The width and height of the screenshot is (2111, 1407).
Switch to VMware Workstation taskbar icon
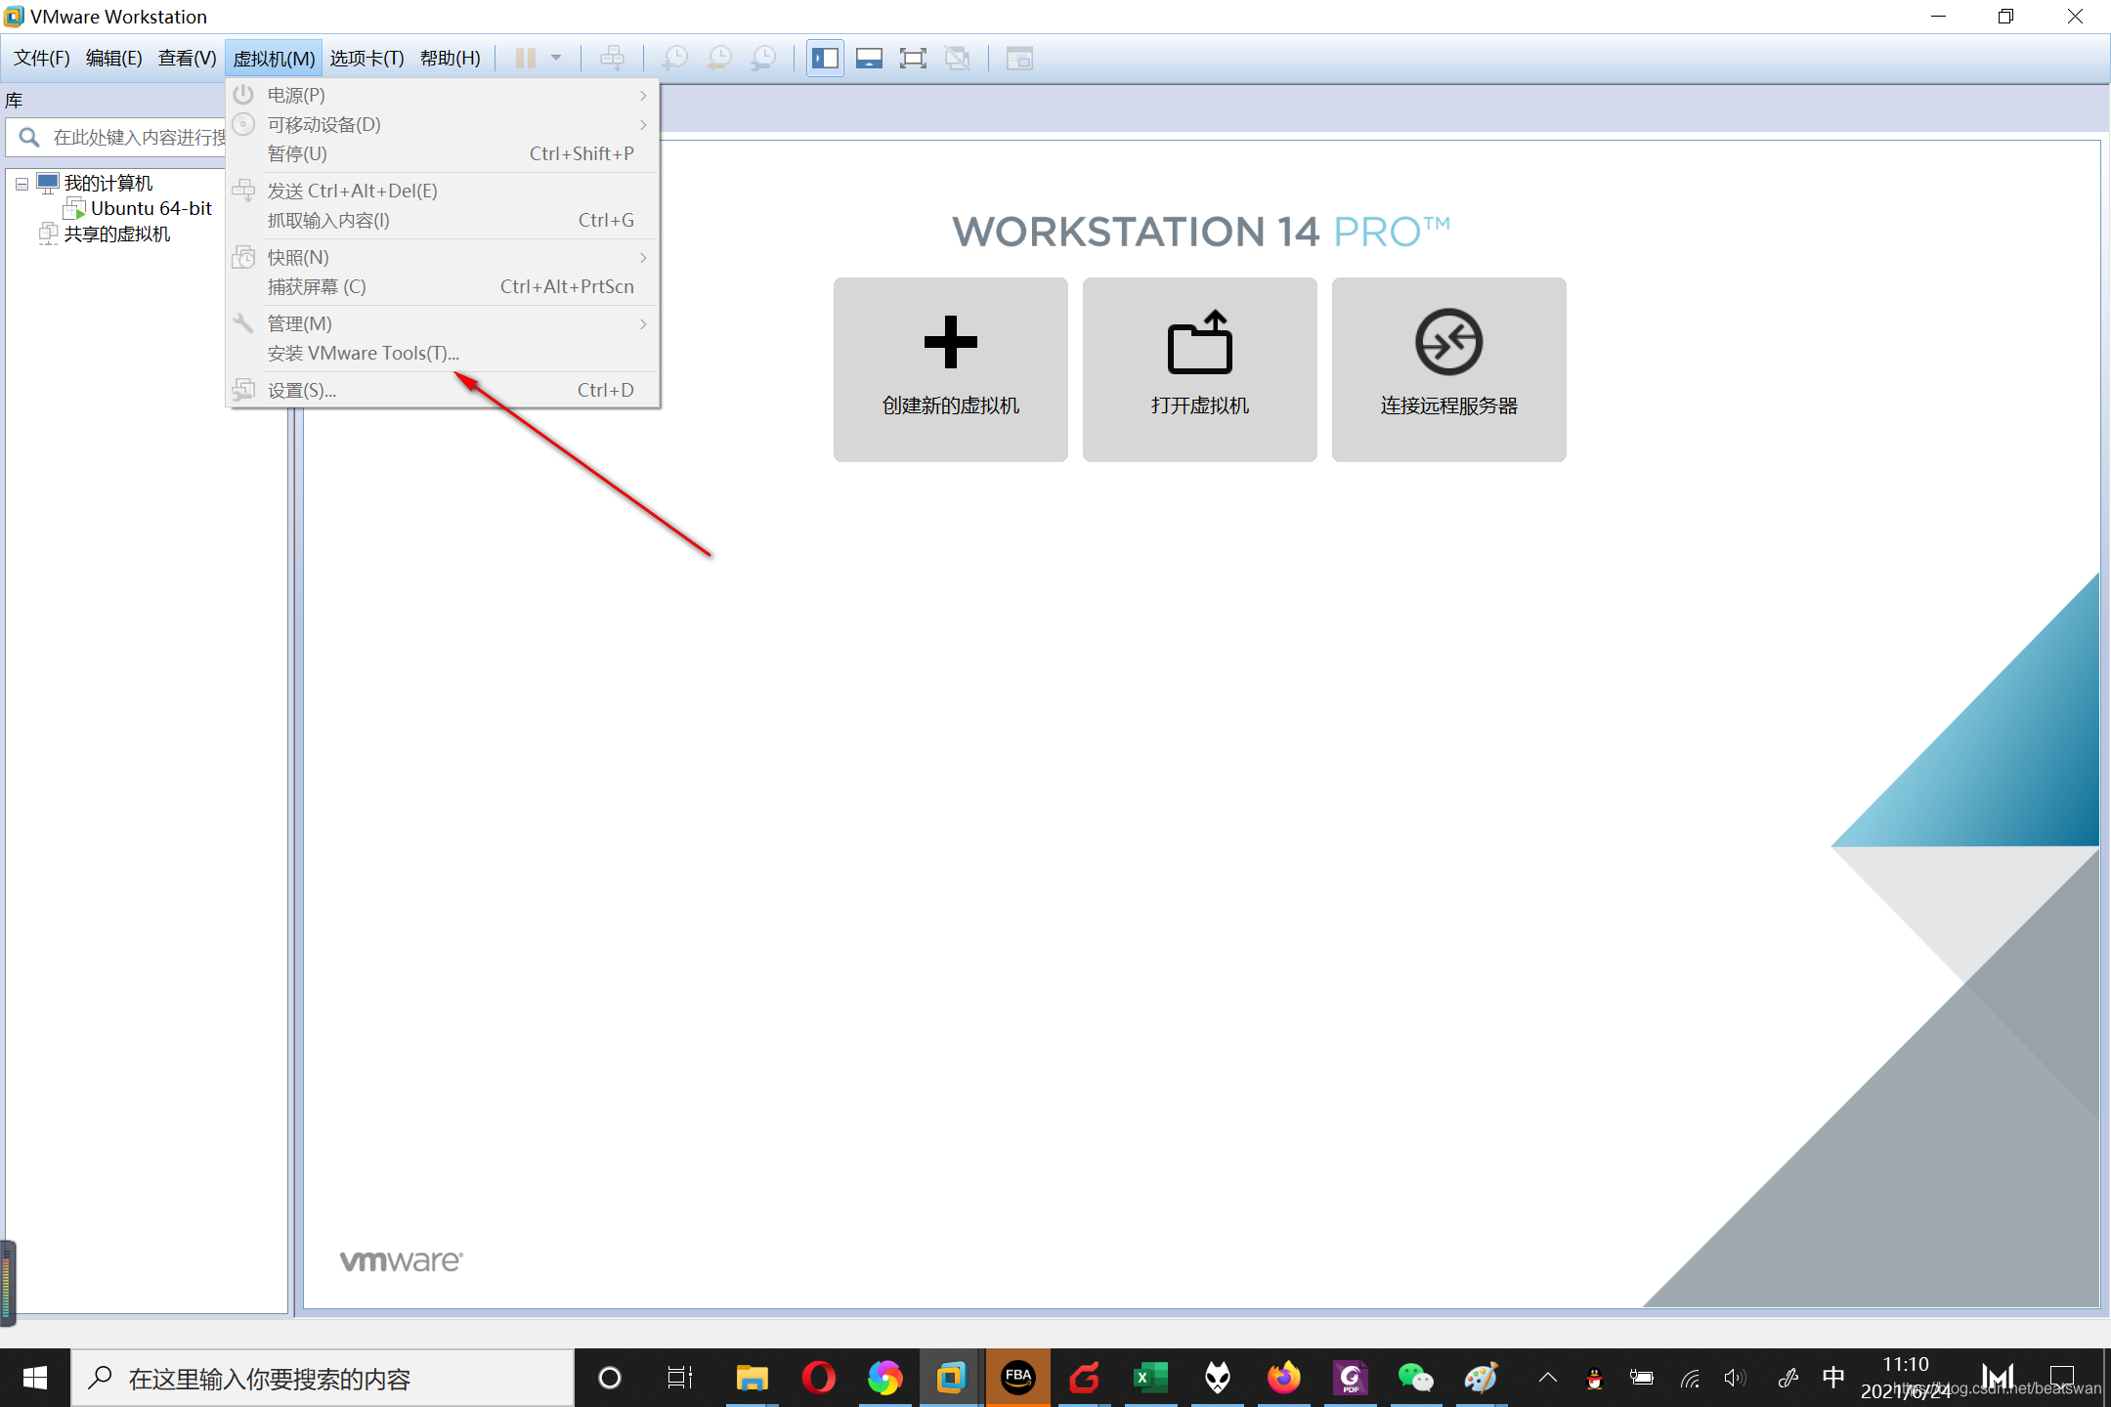[x=951, y=1378]
